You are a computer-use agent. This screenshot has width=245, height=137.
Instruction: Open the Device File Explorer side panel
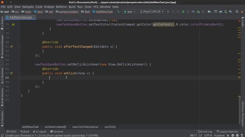243,114
